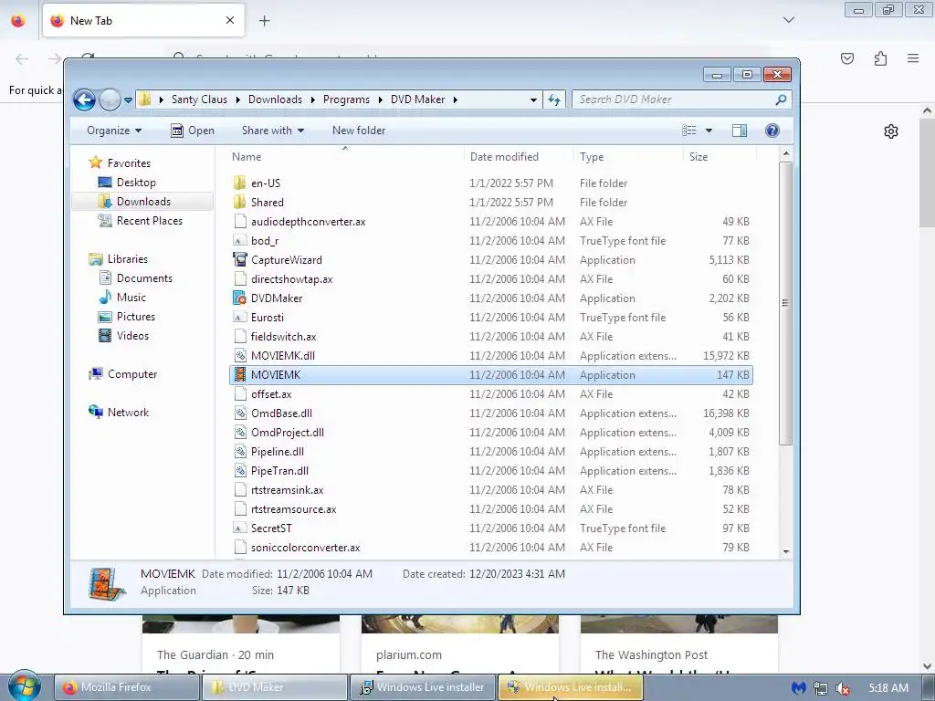Viewport: 935px width, 701px height.
Task: Click the file list scroll down arrow
Action: point(786,552)
